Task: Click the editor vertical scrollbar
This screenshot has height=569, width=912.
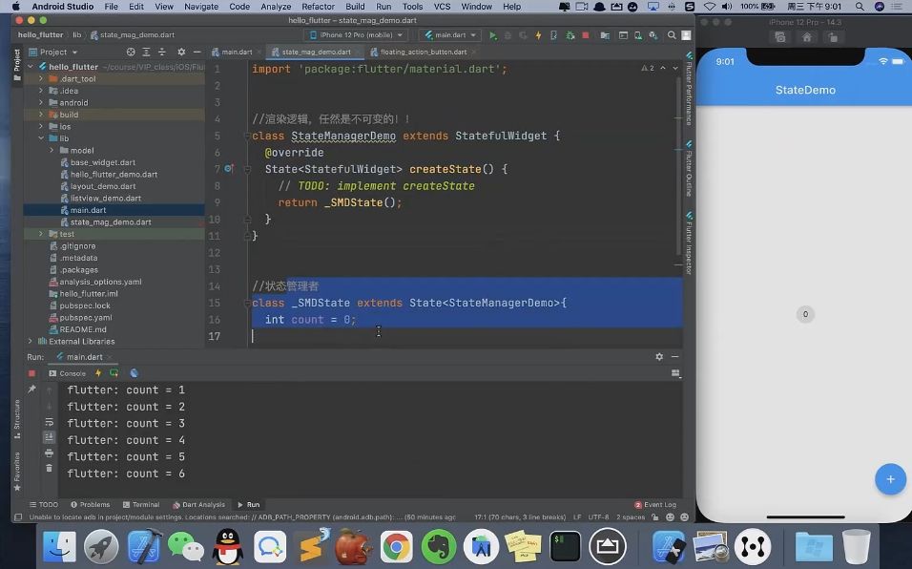Action: point(679,166)
